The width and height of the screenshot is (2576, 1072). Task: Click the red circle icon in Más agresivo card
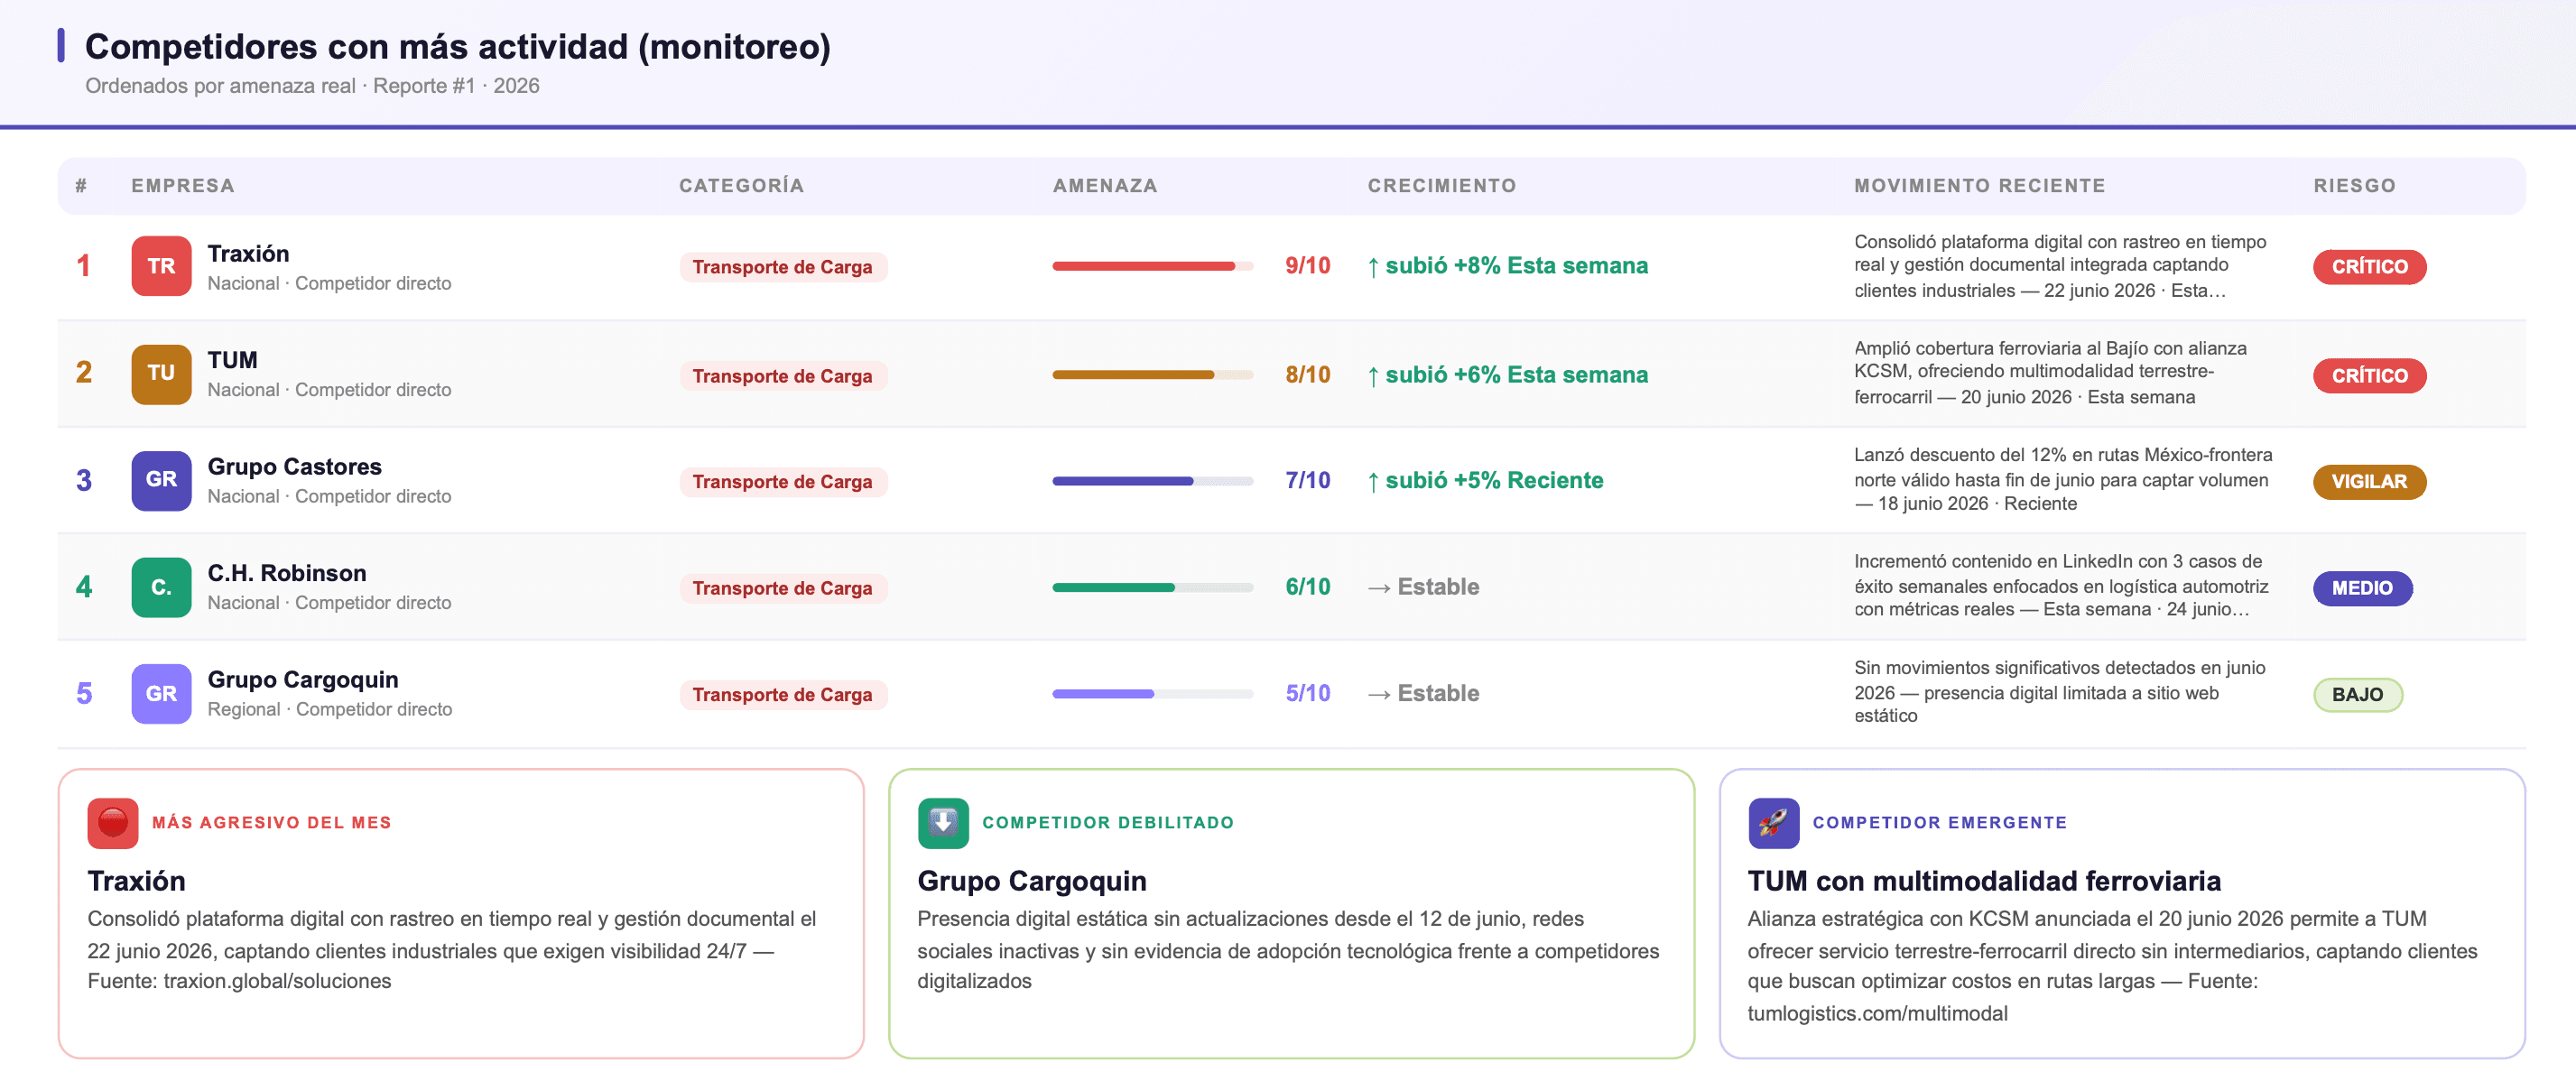tap(113, 823)
